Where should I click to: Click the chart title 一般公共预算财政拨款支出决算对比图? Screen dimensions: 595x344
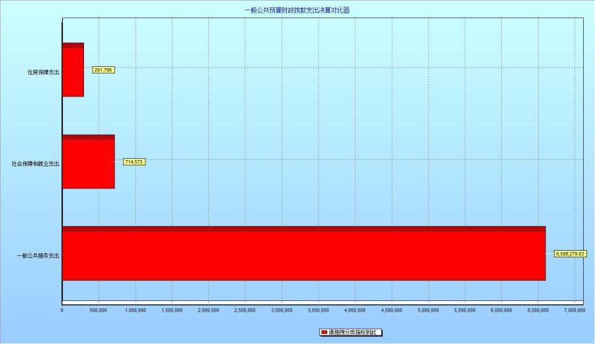(x=297, y=11)
